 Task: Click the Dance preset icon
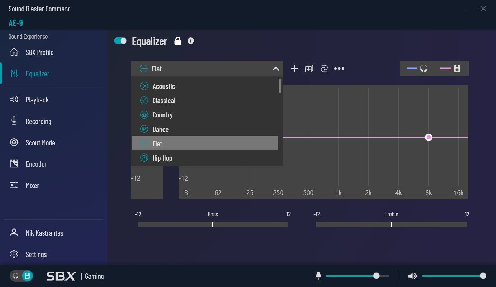tap(144, 129)
